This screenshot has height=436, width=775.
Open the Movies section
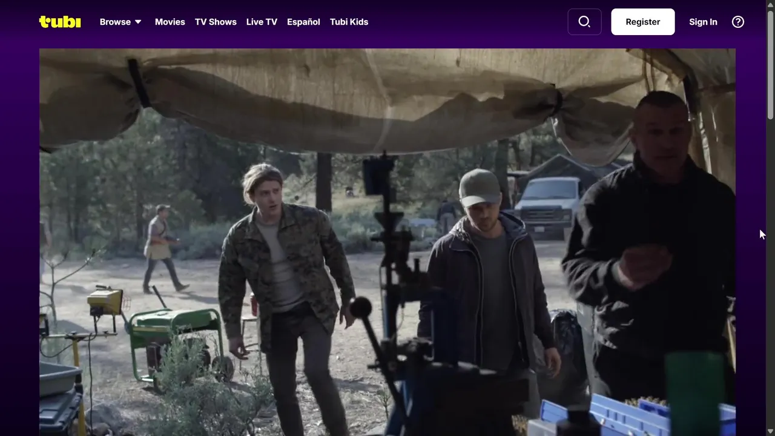[170, 22]
